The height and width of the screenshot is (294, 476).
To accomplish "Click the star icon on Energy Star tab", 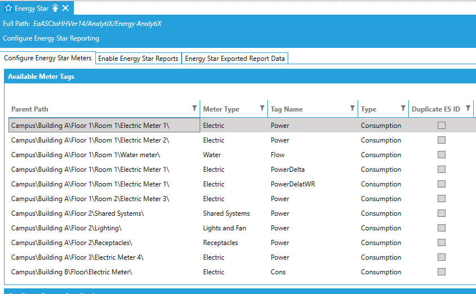I will point(8,8).
